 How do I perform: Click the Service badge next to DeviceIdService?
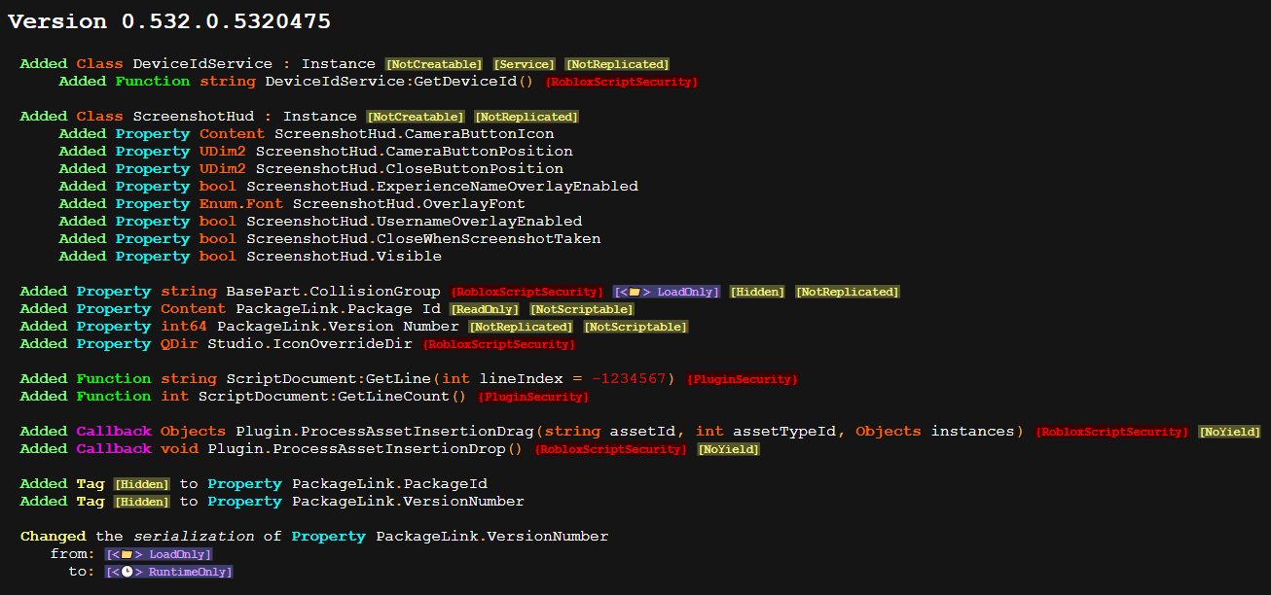point(524,63)
